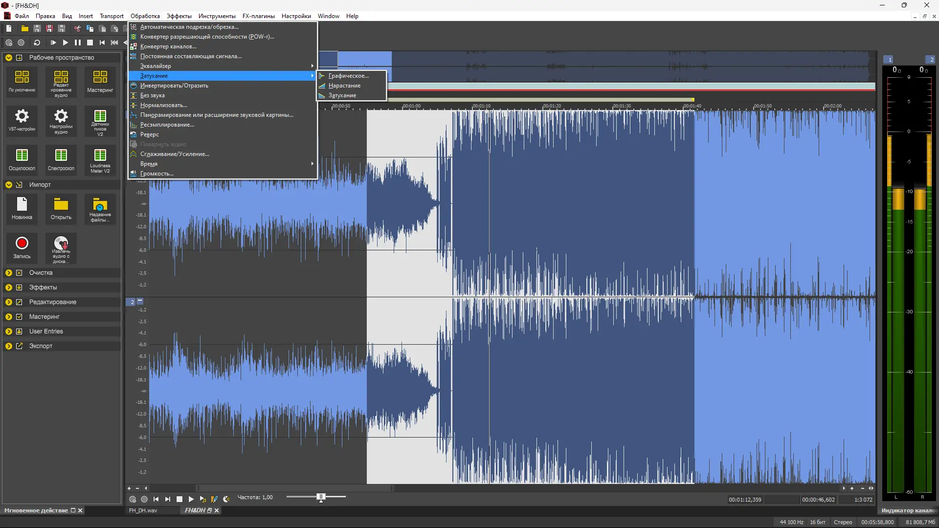Toggle the Мгновенное действие panel float checkbox
The image size is (939, 528).
coord(73,510)
